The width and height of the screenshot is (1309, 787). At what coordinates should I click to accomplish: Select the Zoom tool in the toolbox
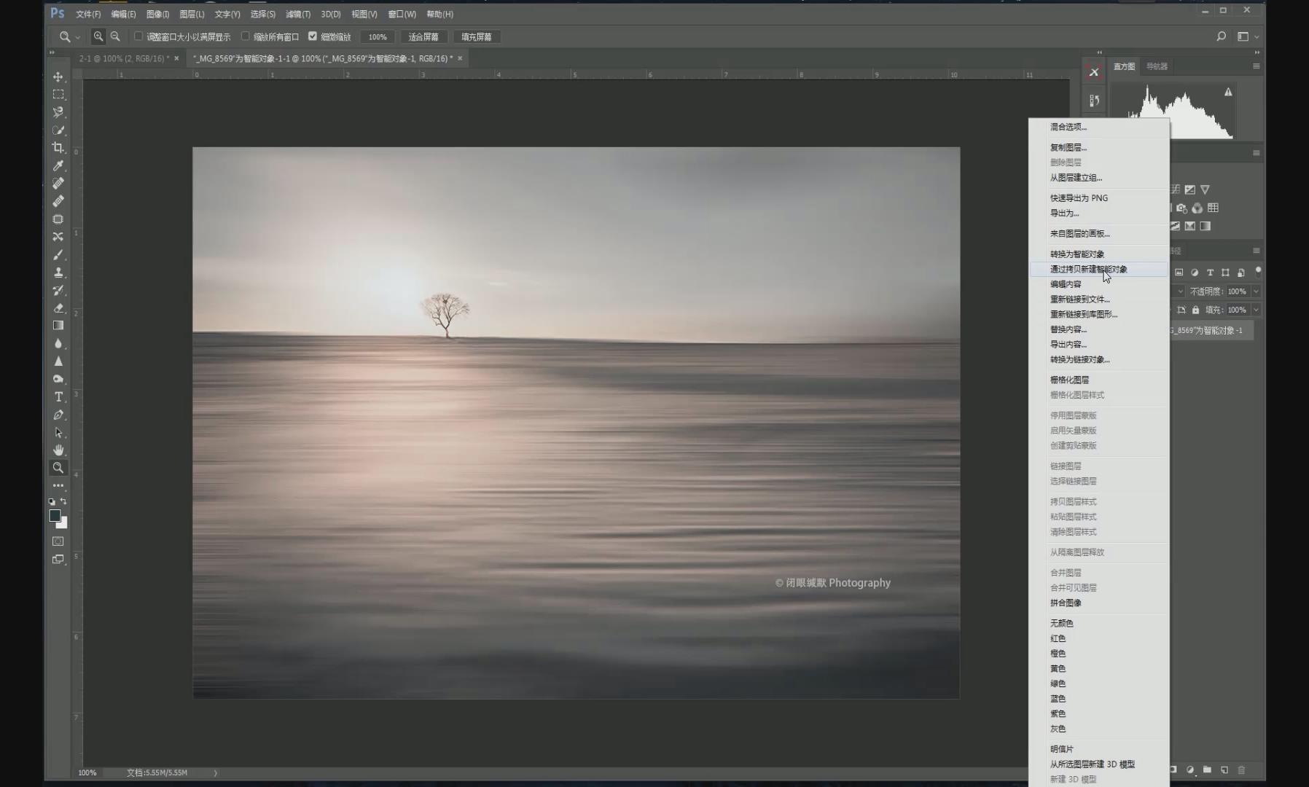[58, 468]
